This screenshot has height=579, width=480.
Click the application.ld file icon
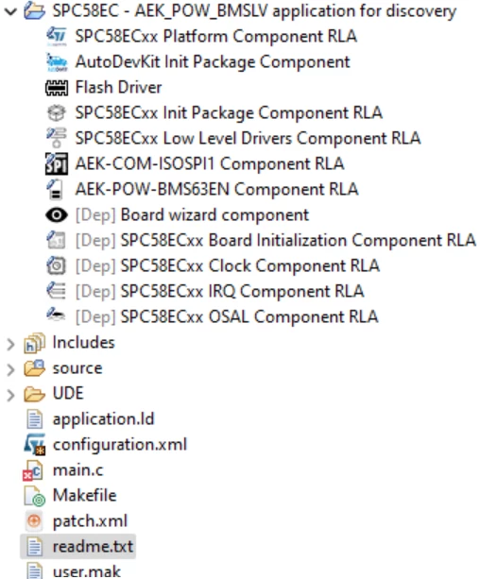point(34,419)
